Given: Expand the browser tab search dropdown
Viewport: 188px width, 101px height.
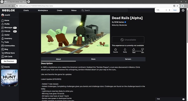Looking at the screenshot, I should coord(2,2).
